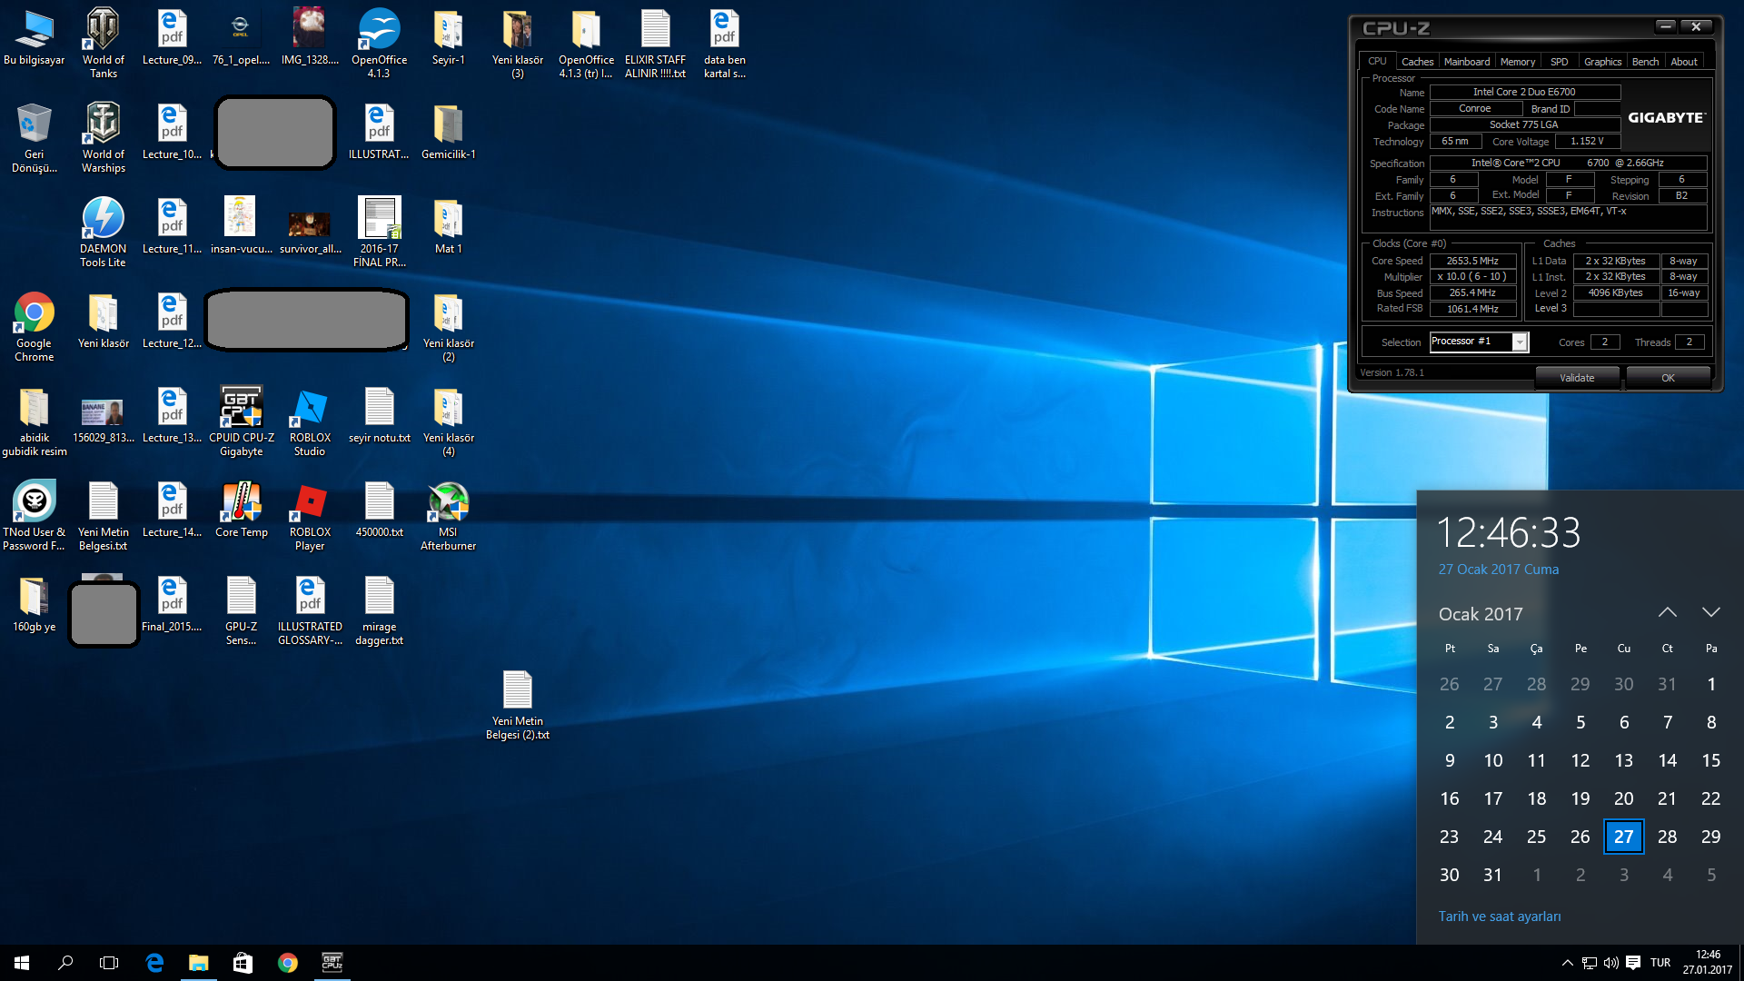1744x981 pixels.
Task: Open Core Temp desktop shortcut
Action: (241, 515)
